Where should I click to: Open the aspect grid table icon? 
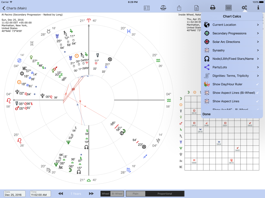coord(229,8)
